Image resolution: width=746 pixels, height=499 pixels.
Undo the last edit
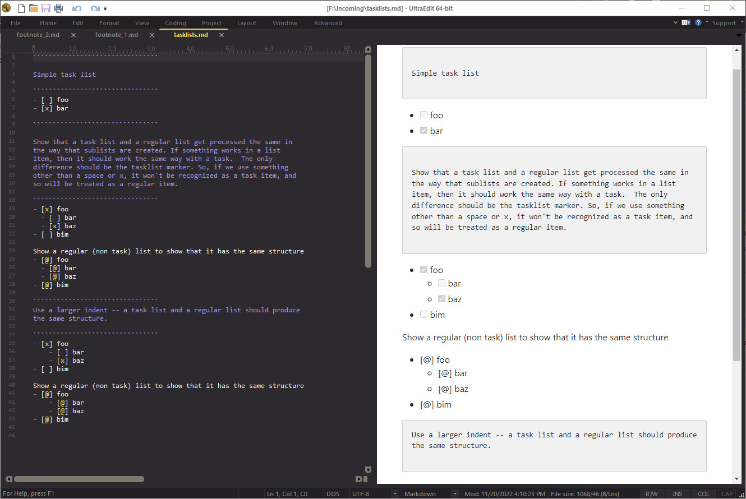point(76,8)
